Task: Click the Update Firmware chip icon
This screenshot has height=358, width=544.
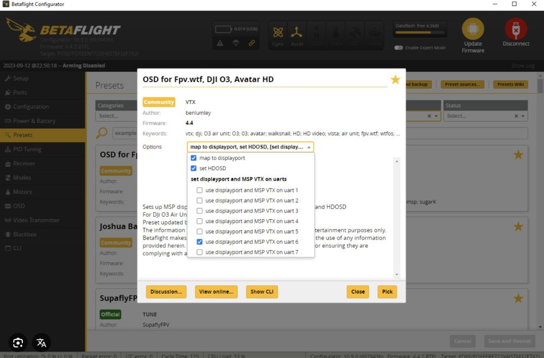Action: [472, 29]
